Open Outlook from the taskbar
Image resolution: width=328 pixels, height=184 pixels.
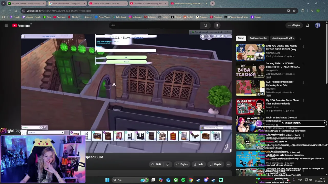coord(168,180)
